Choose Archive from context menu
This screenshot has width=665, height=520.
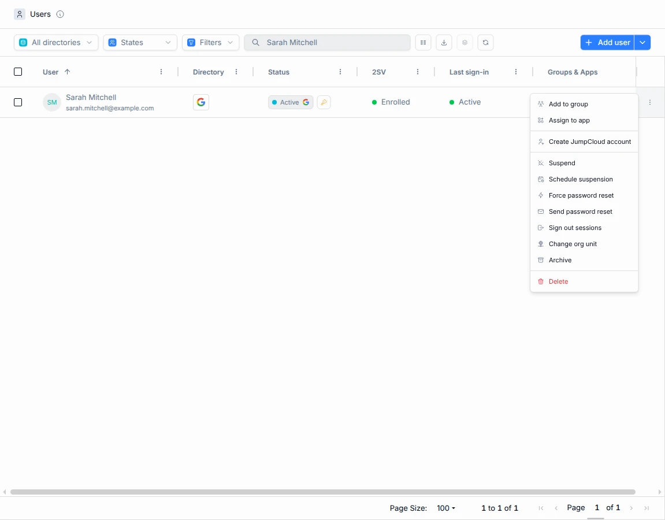point(584,260)
